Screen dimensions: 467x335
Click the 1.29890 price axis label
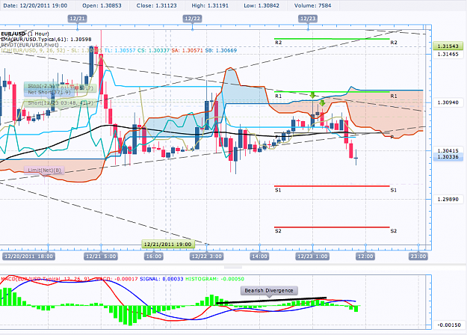pos(448,200)
